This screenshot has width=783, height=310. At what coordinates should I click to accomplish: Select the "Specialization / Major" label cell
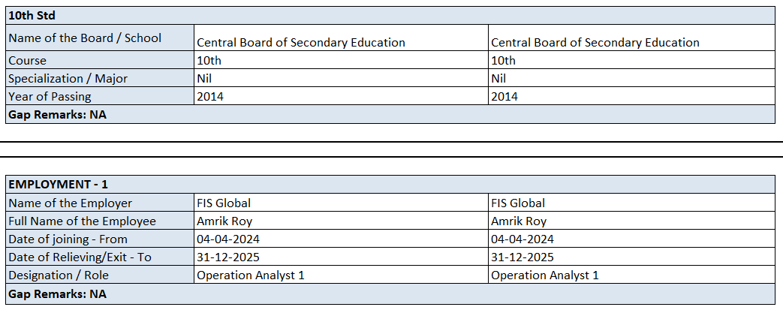click(68, 79)
